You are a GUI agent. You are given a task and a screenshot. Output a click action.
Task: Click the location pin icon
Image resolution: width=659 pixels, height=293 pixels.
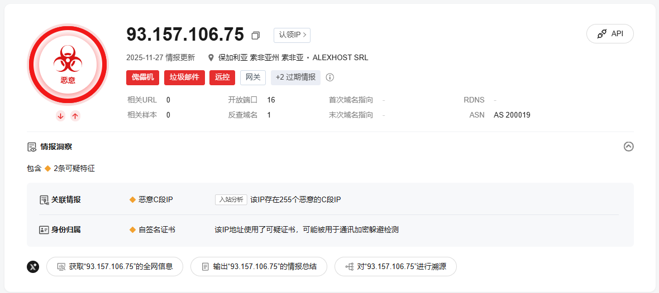click(211, 57)
